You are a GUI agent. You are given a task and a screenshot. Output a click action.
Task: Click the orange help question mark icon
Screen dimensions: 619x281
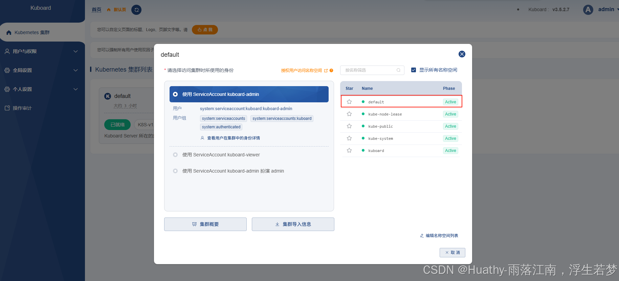coord(331,71)
